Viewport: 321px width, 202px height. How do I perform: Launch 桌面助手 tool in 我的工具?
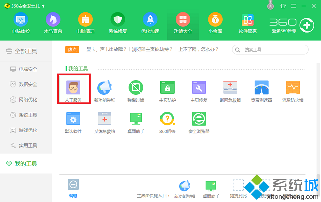(136, 122)
